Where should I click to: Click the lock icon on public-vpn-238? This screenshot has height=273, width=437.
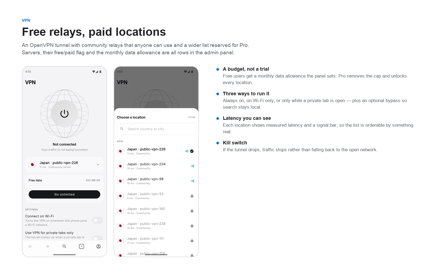[x=192, y=225]
